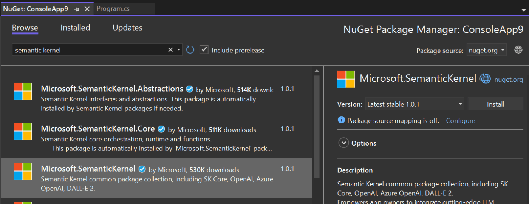529x204 pixels.
Task: Click the 511K downloads text
Action: (x=232, y=130)
